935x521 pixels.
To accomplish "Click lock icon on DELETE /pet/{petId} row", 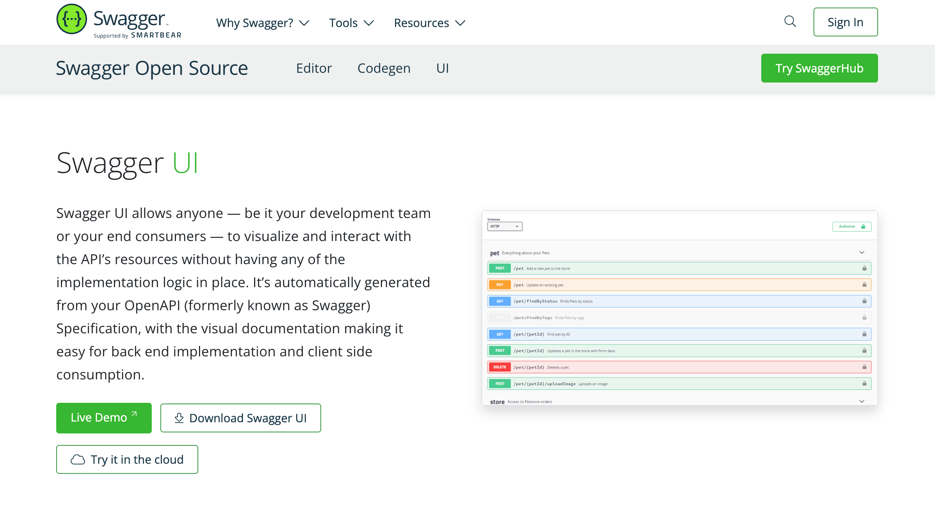I will [864, 367].
